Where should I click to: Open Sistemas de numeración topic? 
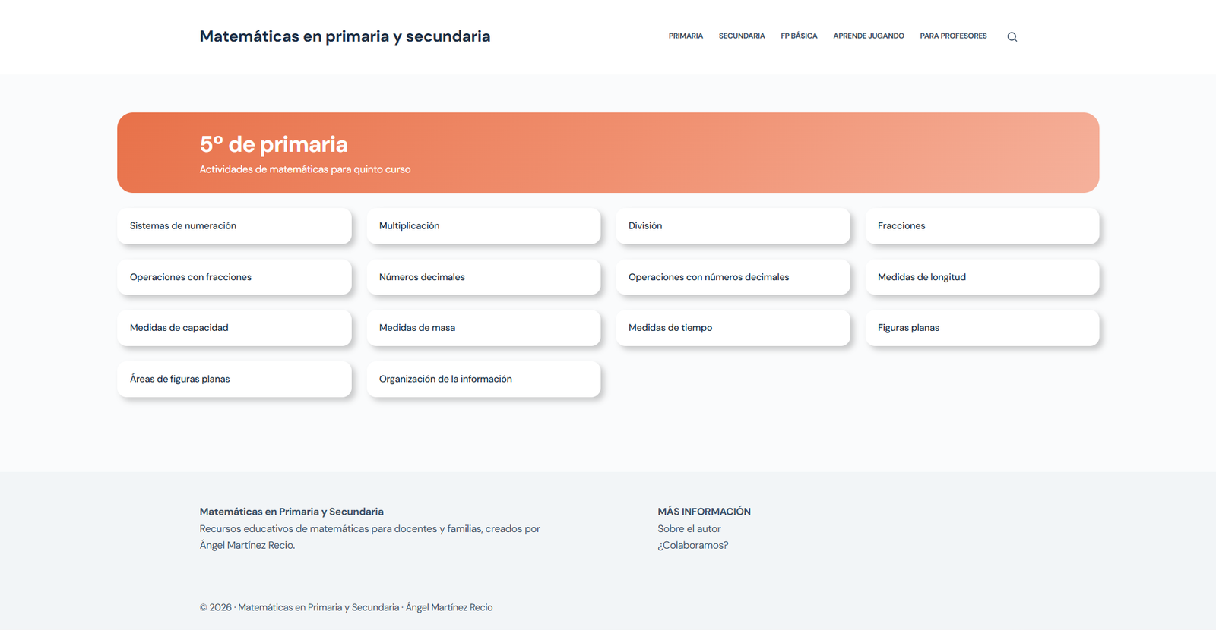[x=234, y=226]
